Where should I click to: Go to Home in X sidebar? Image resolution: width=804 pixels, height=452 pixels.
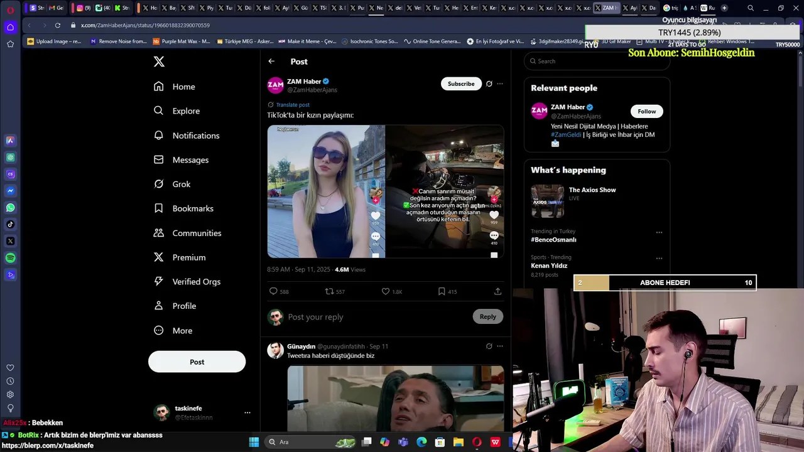(175, 87)
